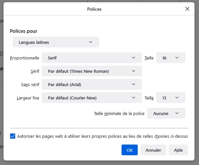Expand the Times New Roman serif font dropdown
The width and height of the screenshot is (199, 165).
coord(92,71)
